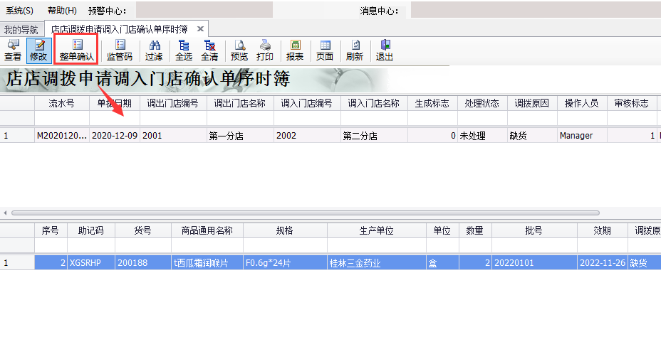Open the 系统(S) menu

(x=19, y=11)
